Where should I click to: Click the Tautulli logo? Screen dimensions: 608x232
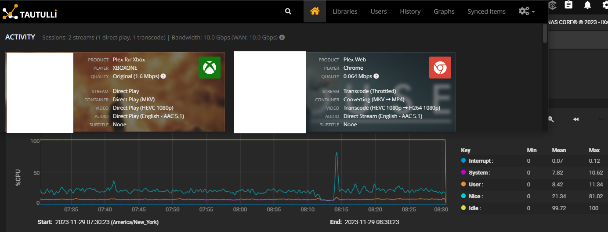tap(29, 11)
